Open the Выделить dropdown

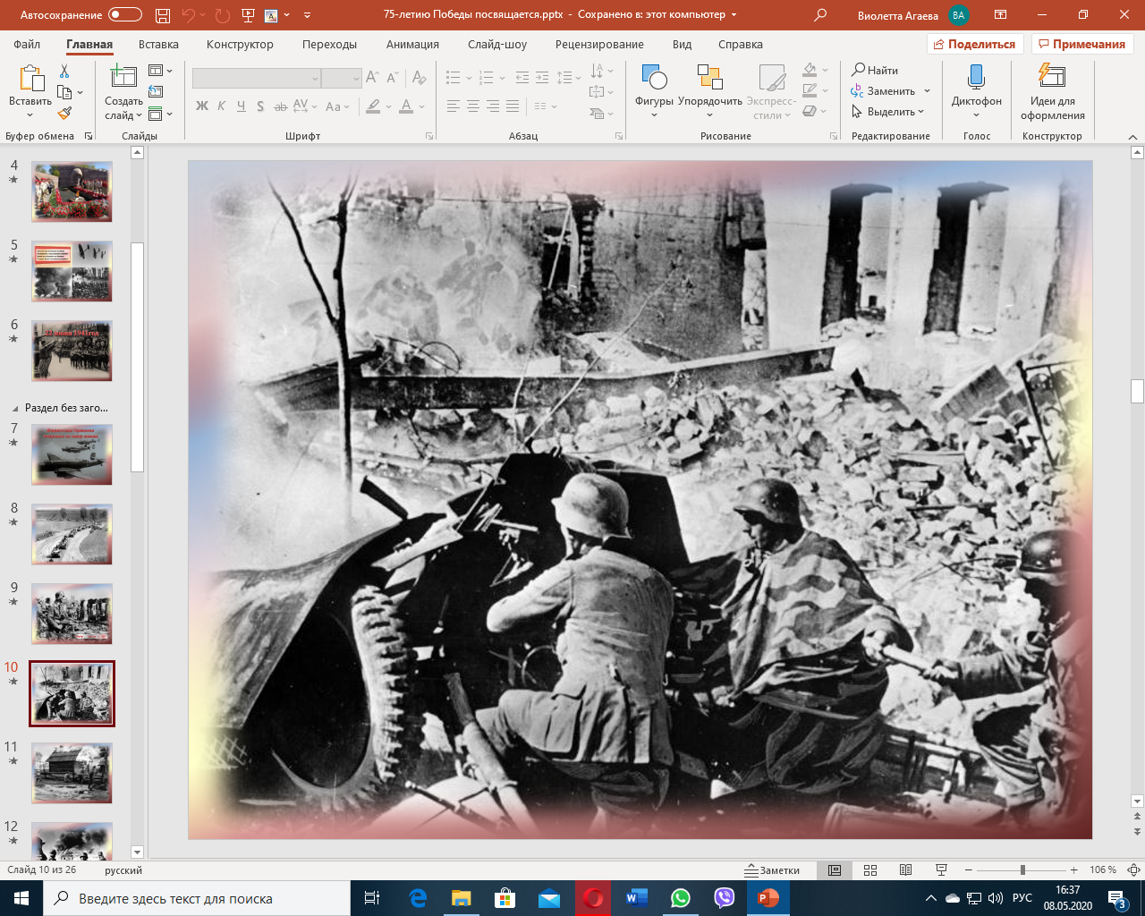coord(890,112)
